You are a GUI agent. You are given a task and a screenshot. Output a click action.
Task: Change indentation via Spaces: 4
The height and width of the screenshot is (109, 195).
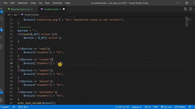136,107
